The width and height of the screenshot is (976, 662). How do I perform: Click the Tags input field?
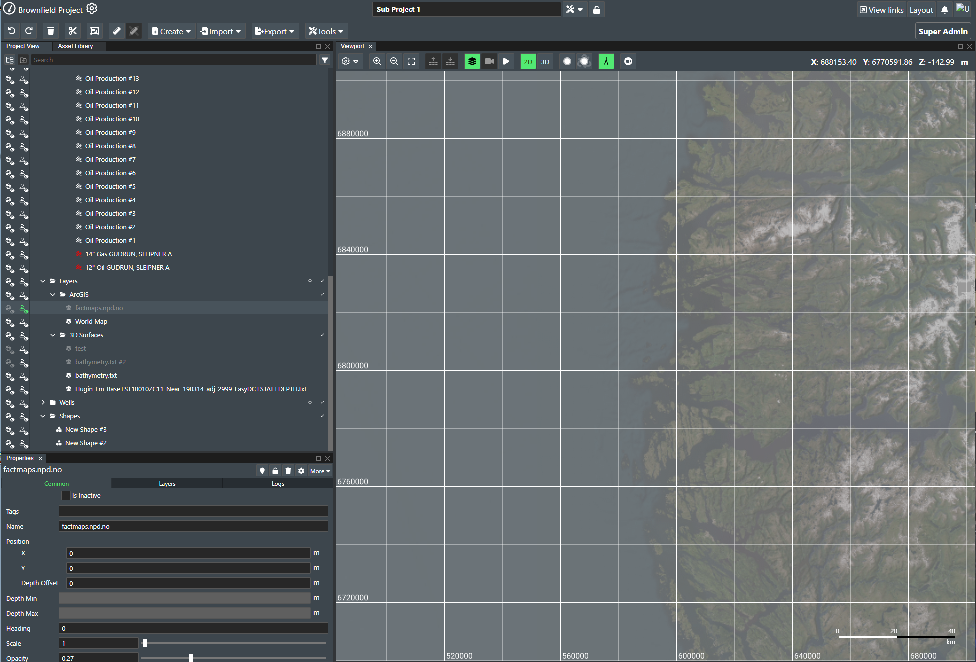coord(193,511)
